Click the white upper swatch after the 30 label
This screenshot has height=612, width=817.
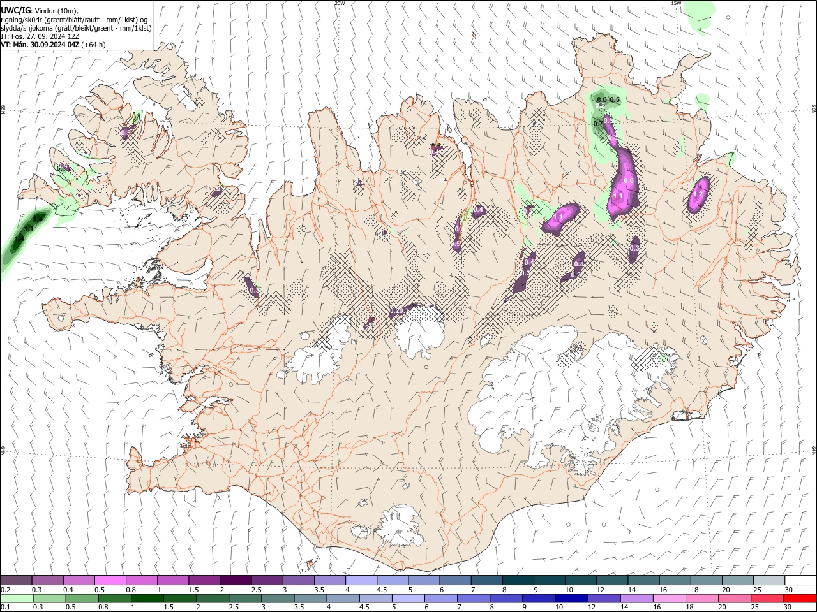[x=800, y=580]
